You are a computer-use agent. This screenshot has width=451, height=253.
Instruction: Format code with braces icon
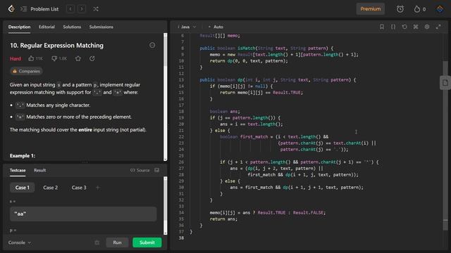click(393, 27)
